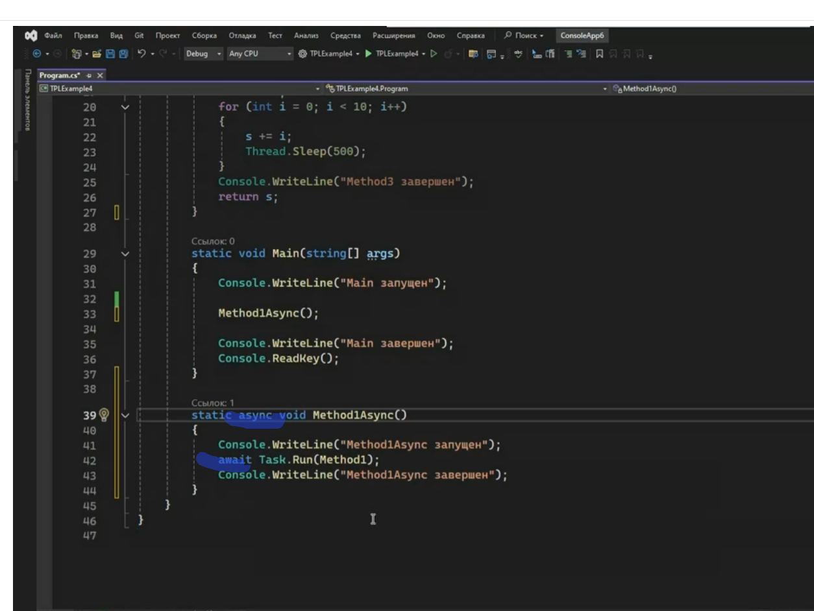The height and width of the screenshot is (611, 814).
Task: Click the Save file icon in toolbar
Action: pyautogui.click(x=110, y=54)
